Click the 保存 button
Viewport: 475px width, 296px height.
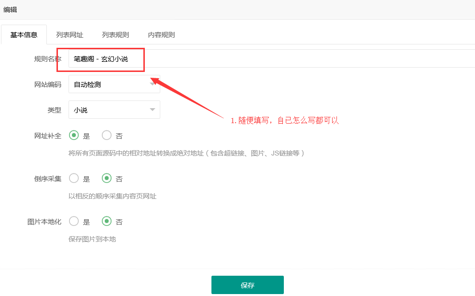coord(248,285)
